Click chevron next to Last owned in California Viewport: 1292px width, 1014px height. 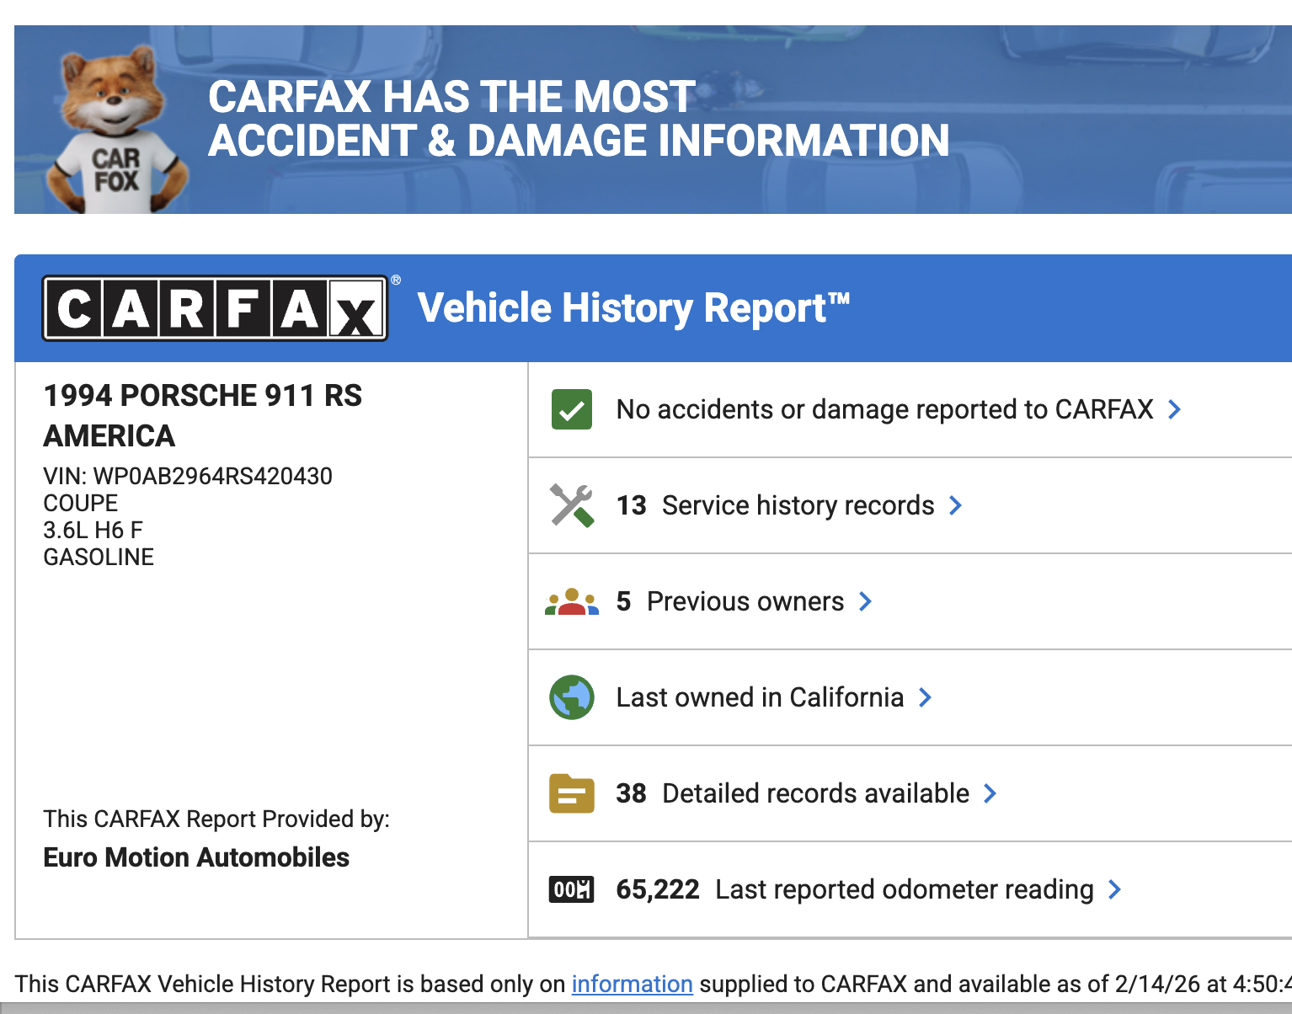pyautogui.click(x=925, y=697)
